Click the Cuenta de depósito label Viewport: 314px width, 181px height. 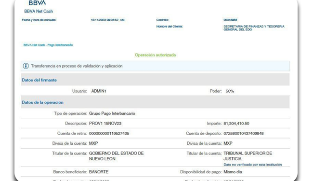point(204,133)
